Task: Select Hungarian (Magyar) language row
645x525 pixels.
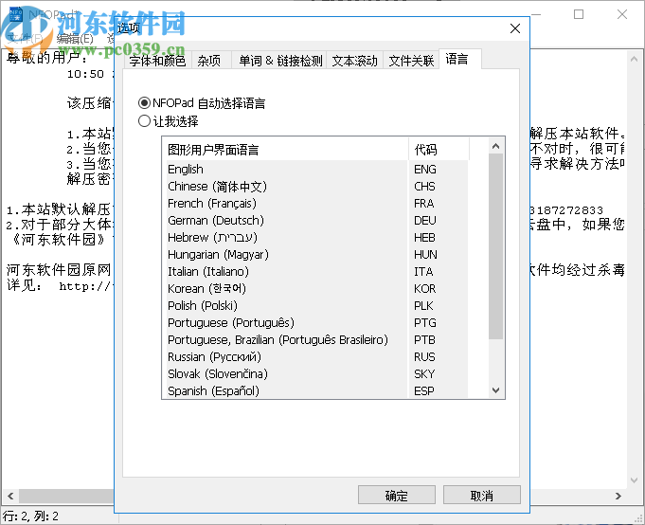Action: click(x=285, y=255)
